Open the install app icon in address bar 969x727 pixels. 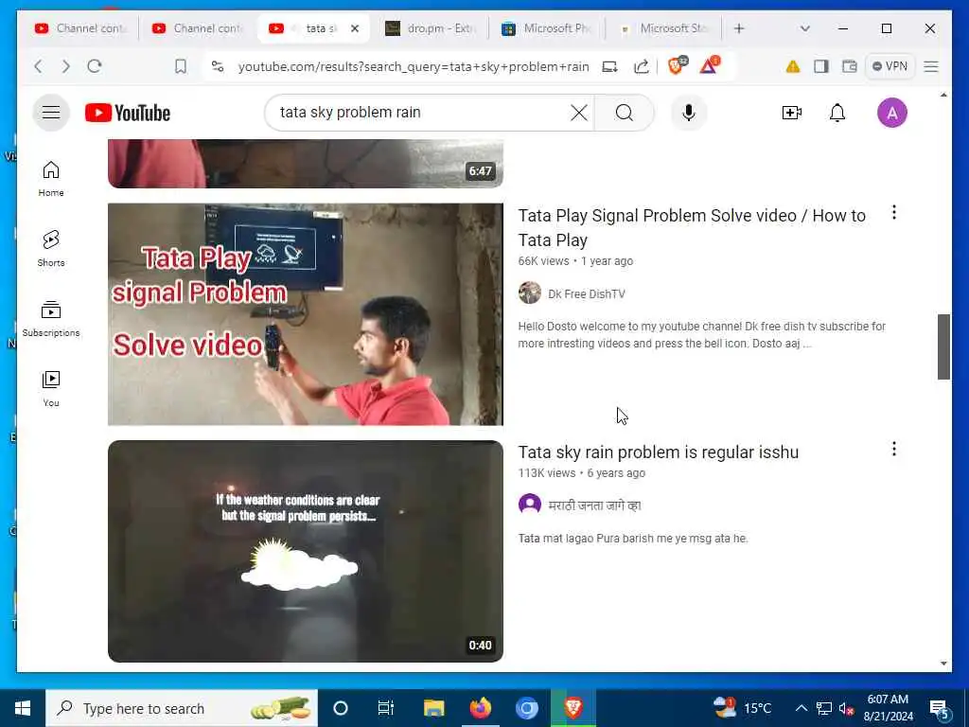[x=610, y=66]
